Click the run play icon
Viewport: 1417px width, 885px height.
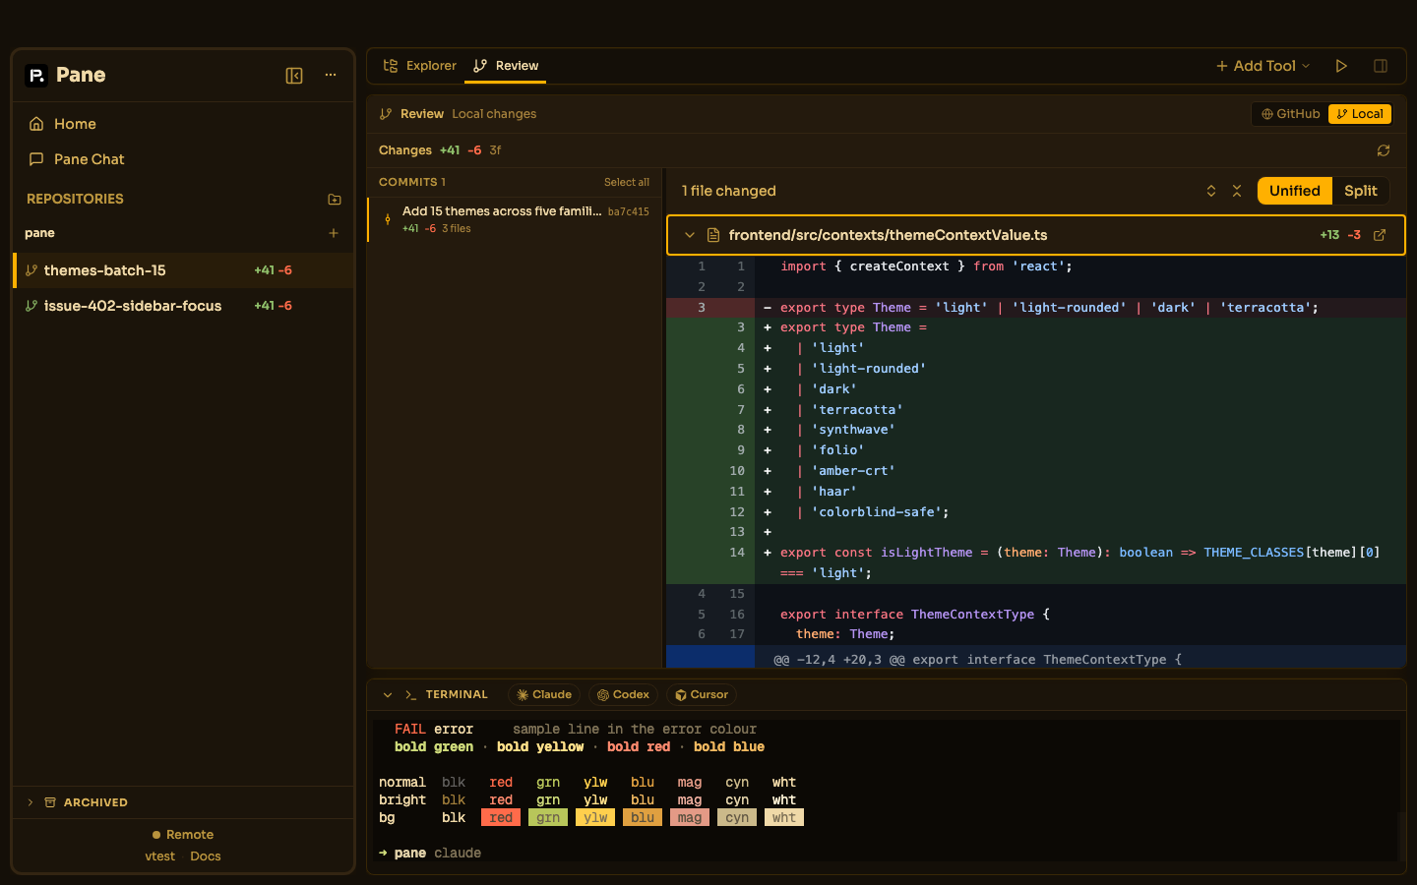[1341, 66]
